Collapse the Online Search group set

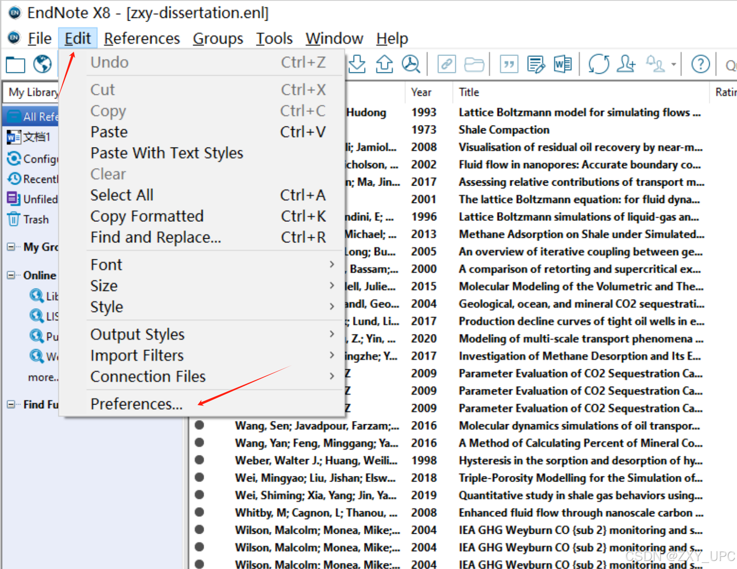click(11, 275)
